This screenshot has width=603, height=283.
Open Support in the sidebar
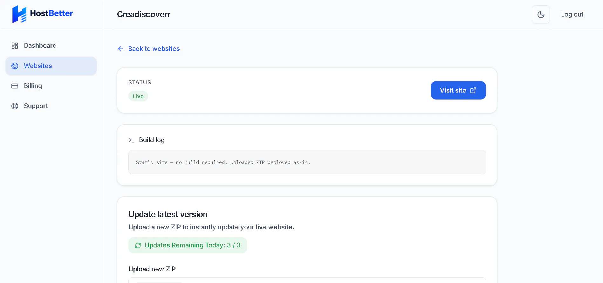(51, 106)
